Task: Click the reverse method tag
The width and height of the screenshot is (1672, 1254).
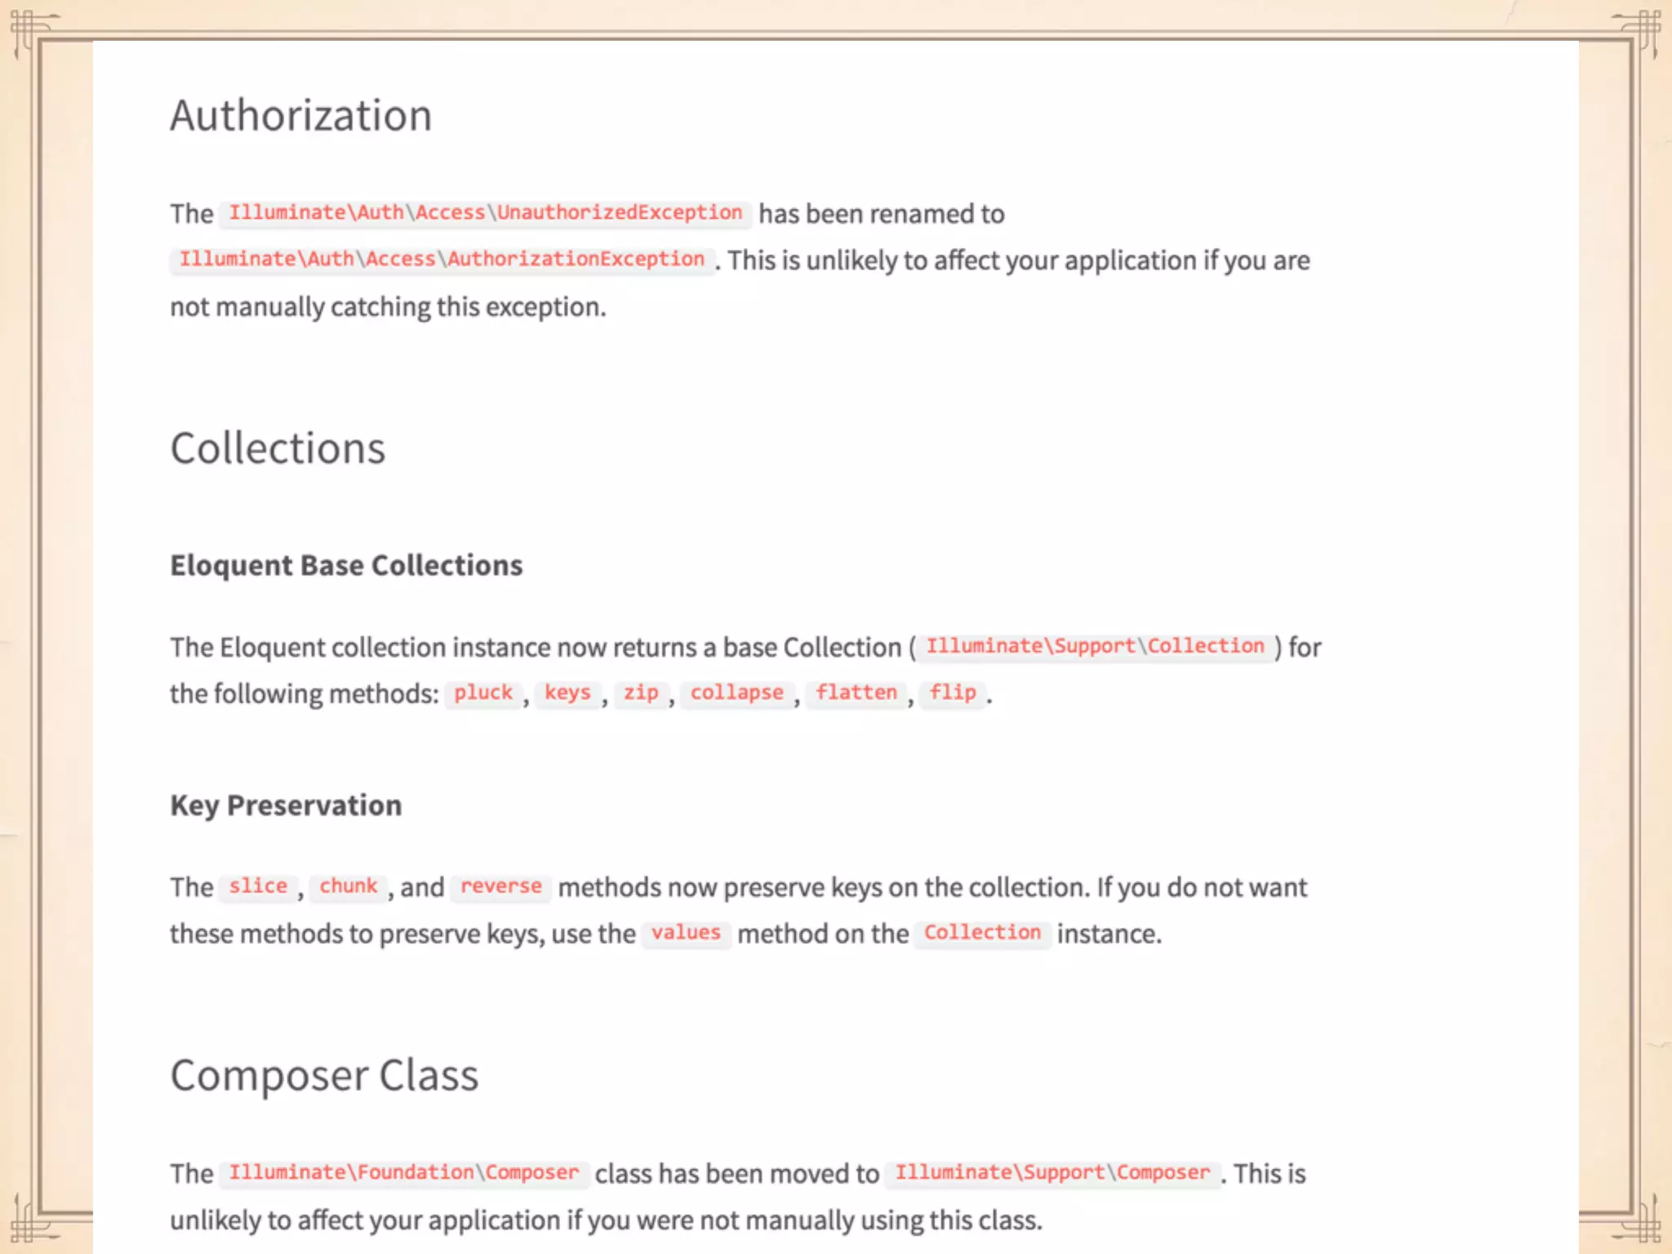Action: click(x=500, y=887)
